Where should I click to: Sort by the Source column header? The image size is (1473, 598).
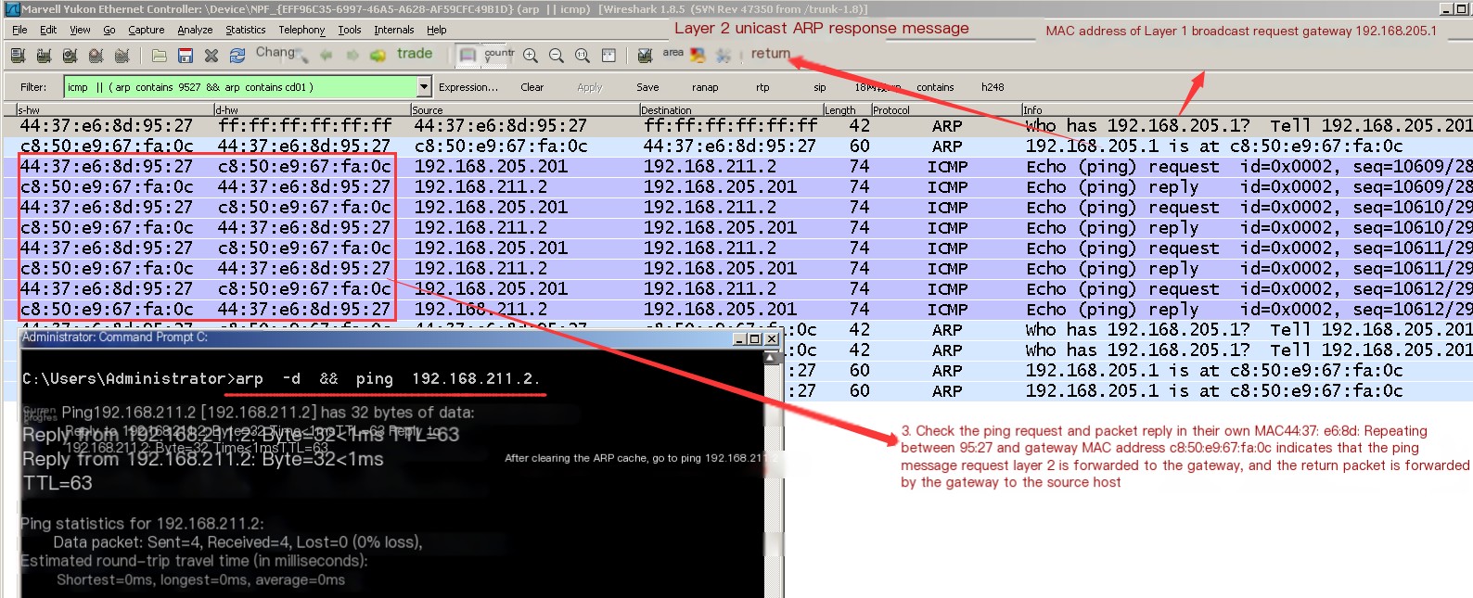click(524, 110)
